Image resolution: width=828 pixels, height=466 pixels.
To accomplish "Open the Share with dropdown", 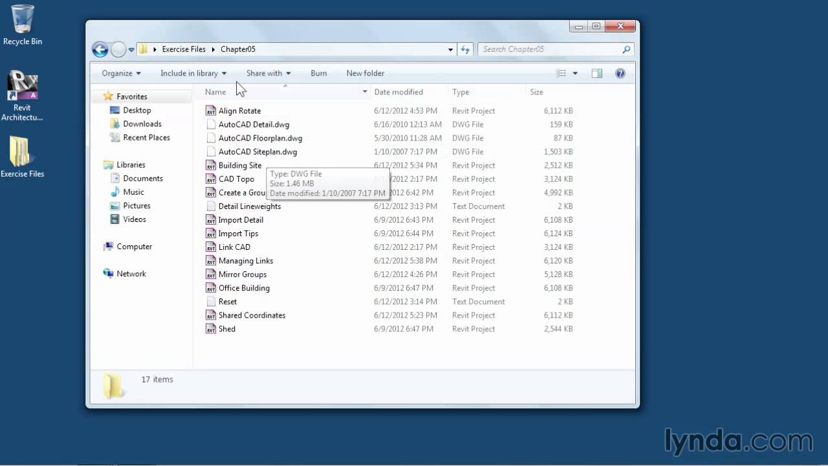I will pyautogui.click(x=268, y=73).
